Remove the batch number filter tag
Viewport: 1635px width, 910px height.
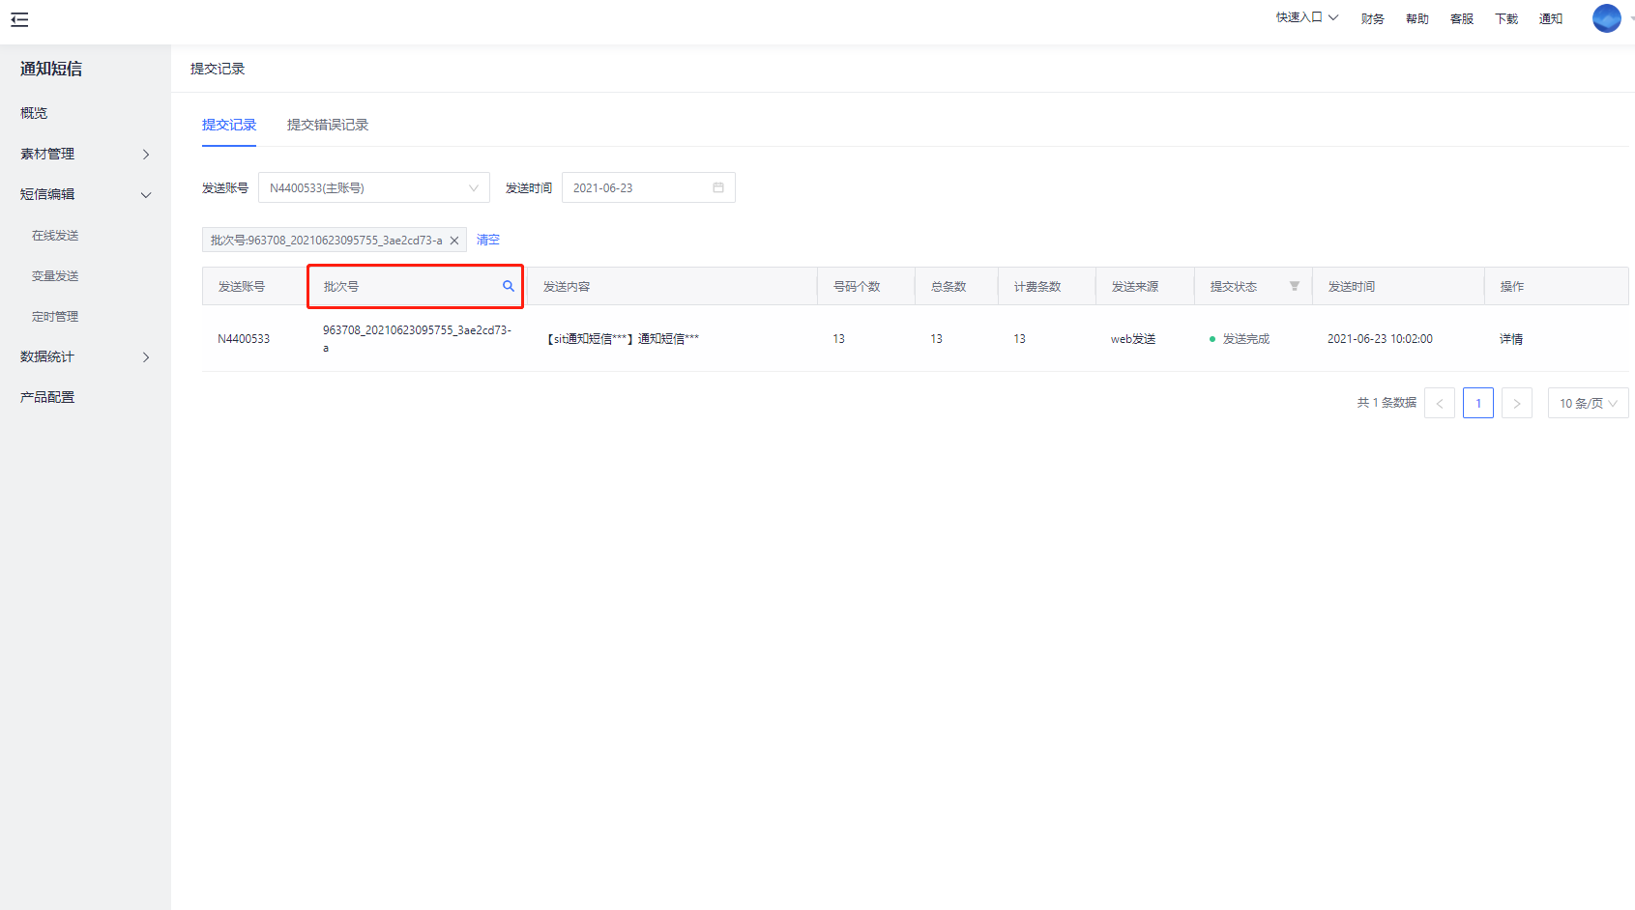(x=454, y=241)
